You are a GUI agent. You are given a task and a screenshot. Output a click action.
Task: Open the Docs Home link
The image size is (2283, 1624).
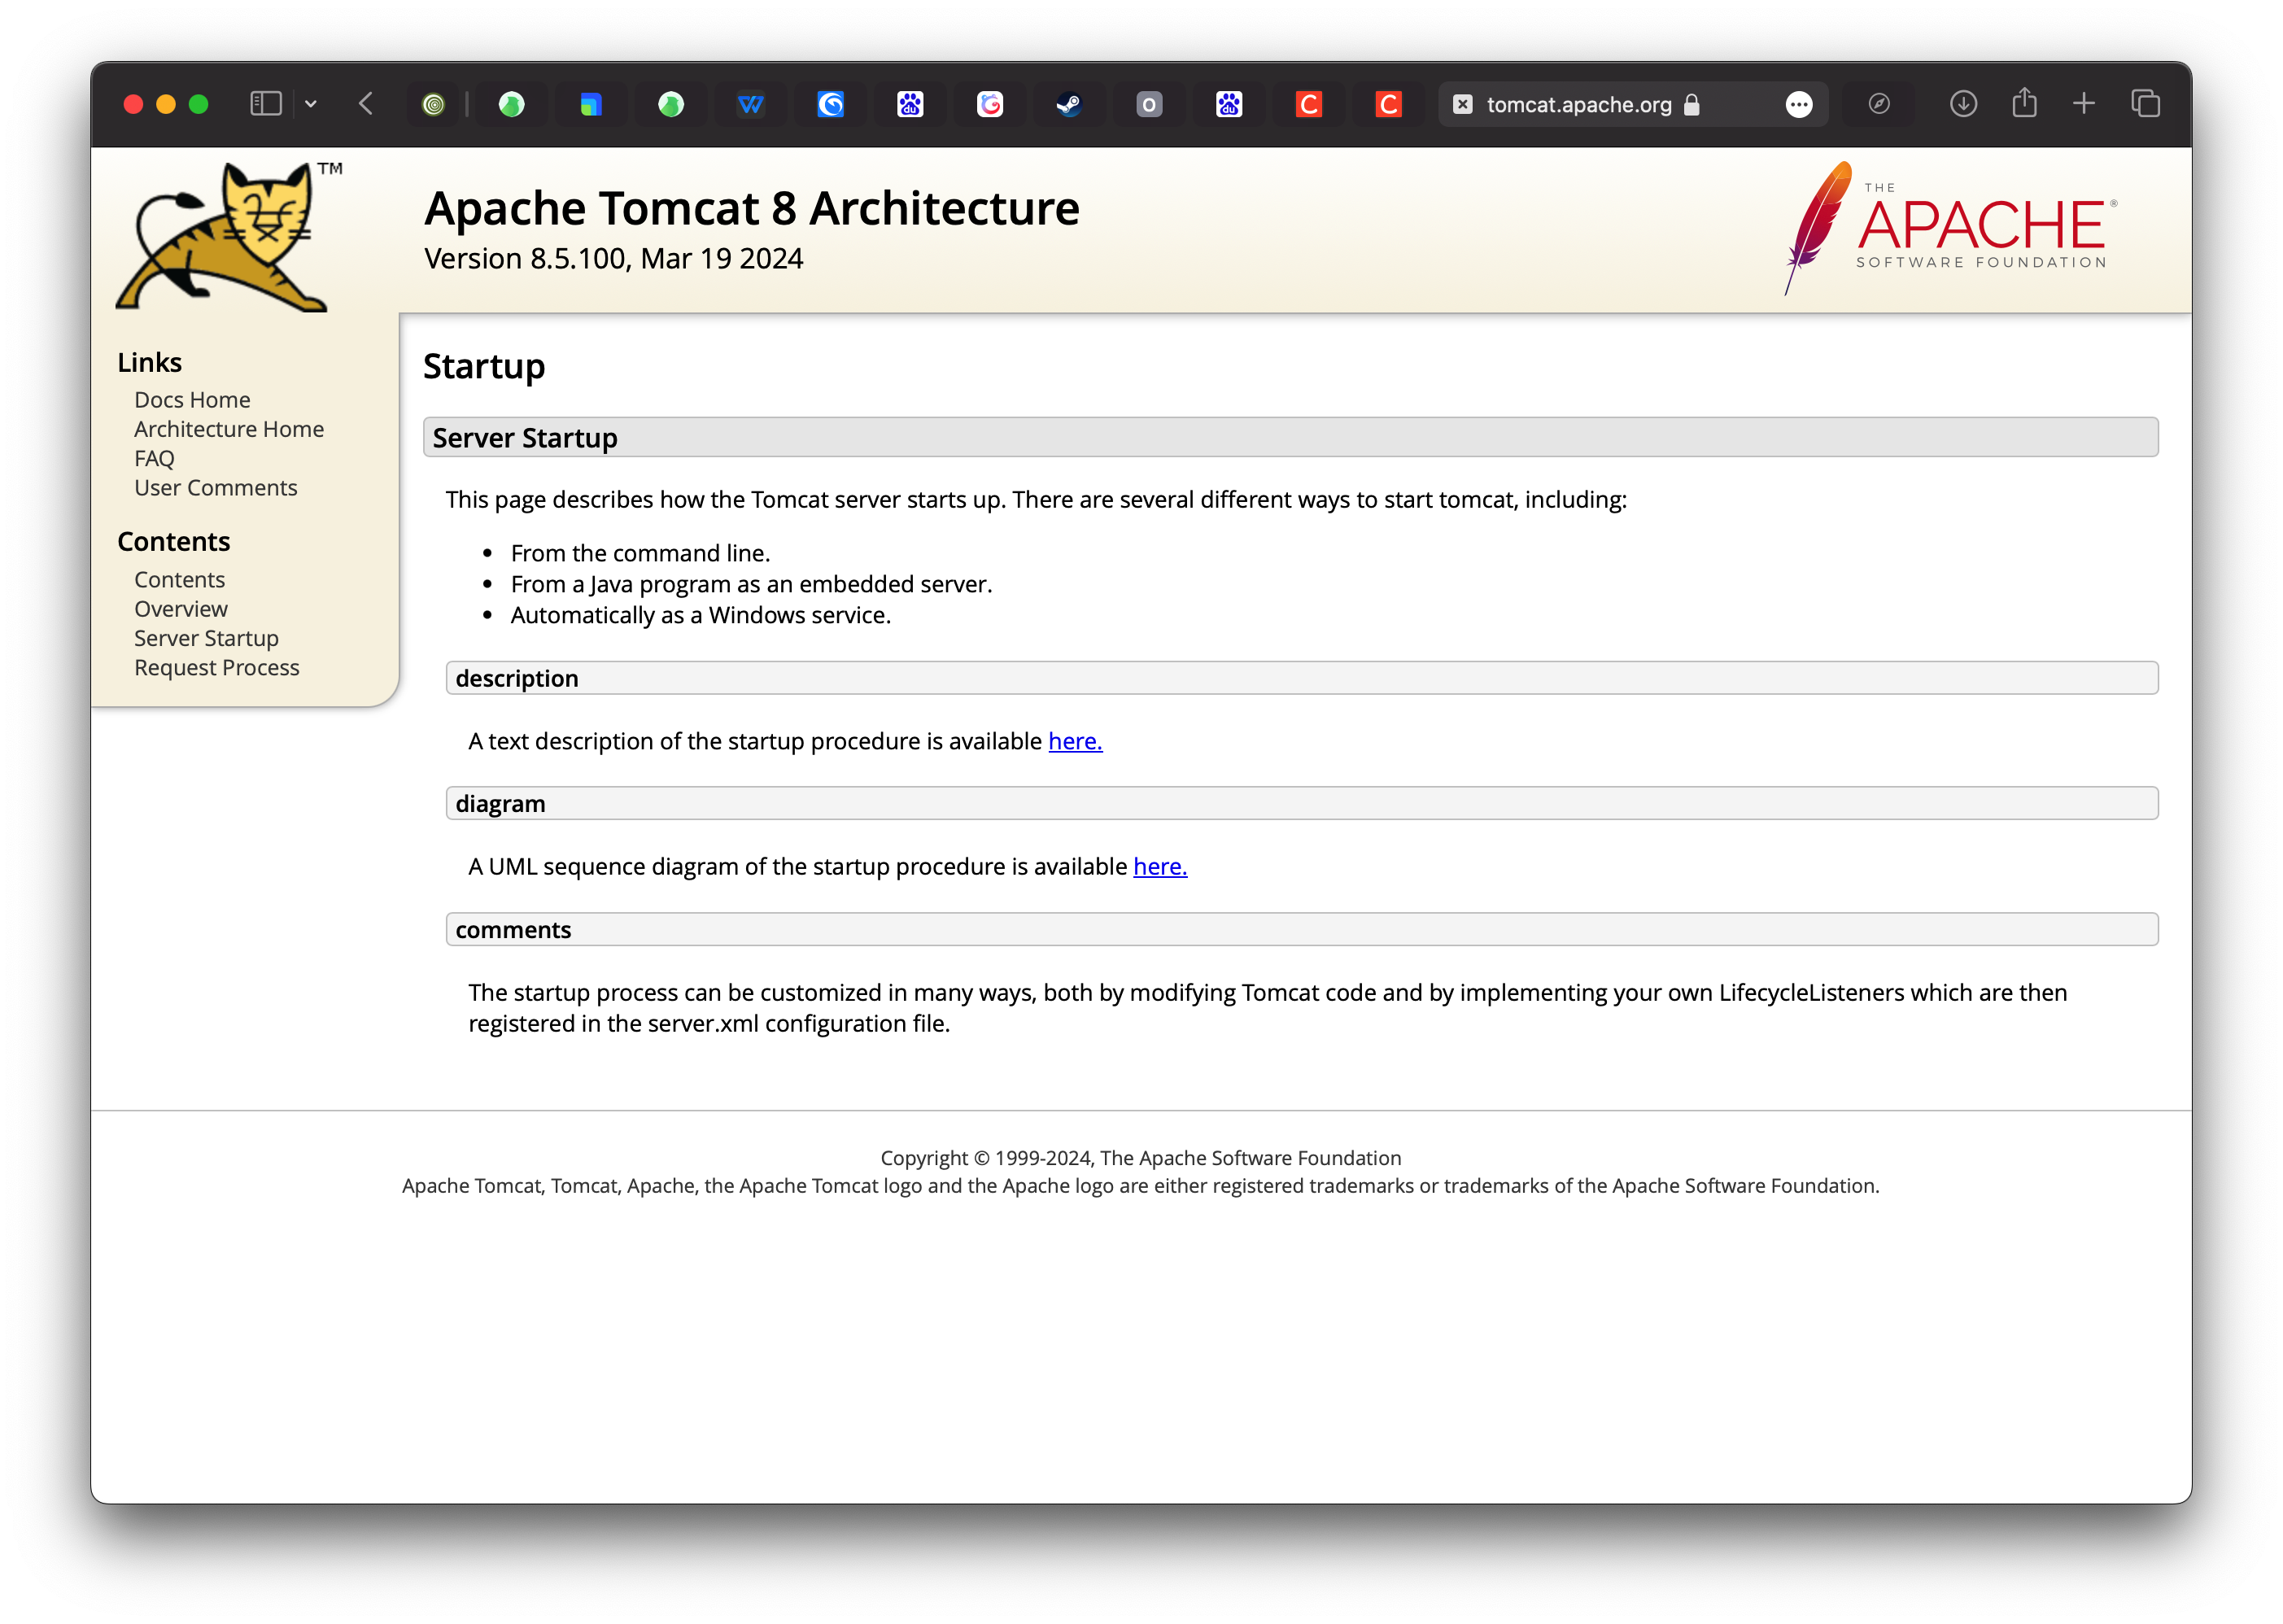click(192, 400)
